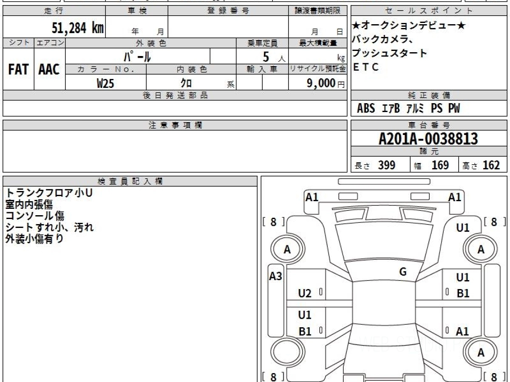Select the 検査員記入欄 section header

(x=130, y=181)
